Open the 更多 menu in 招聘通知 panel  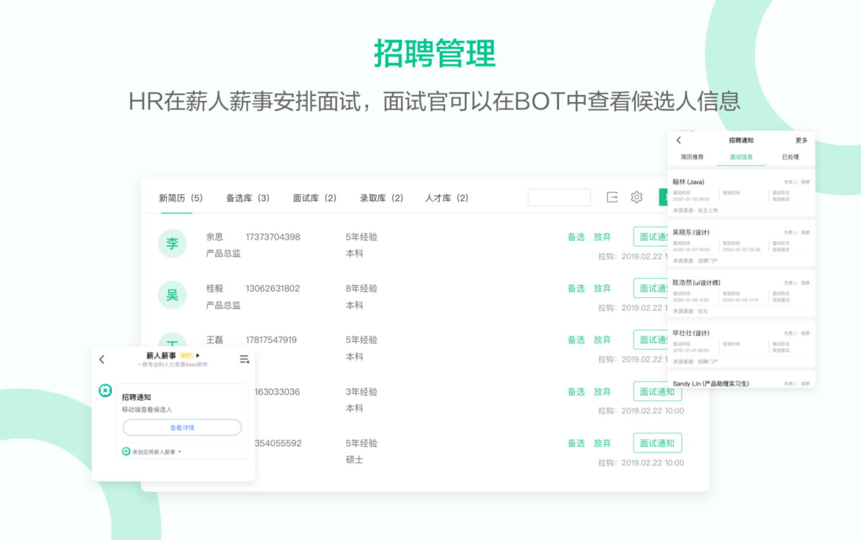click(x=801, y=140)
